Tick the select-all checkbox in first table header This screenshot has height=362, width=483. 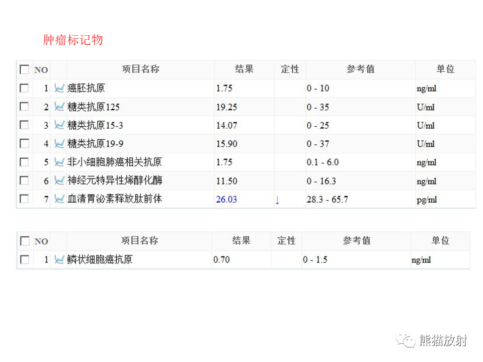(x=24, y=69)
